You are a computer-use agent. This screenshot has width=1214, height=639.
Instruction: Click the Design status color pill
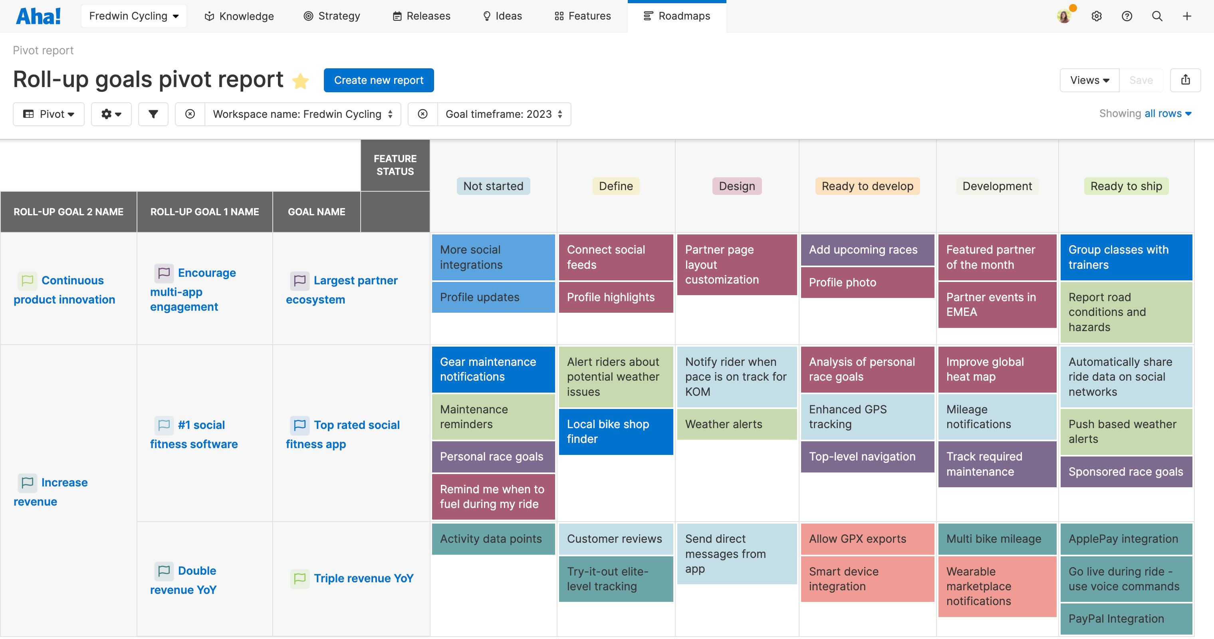point(737,186)
